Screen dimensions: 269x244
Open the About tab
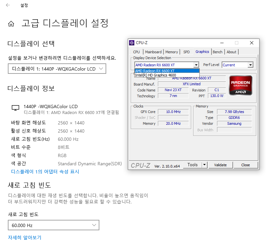(x=231, y=52)
